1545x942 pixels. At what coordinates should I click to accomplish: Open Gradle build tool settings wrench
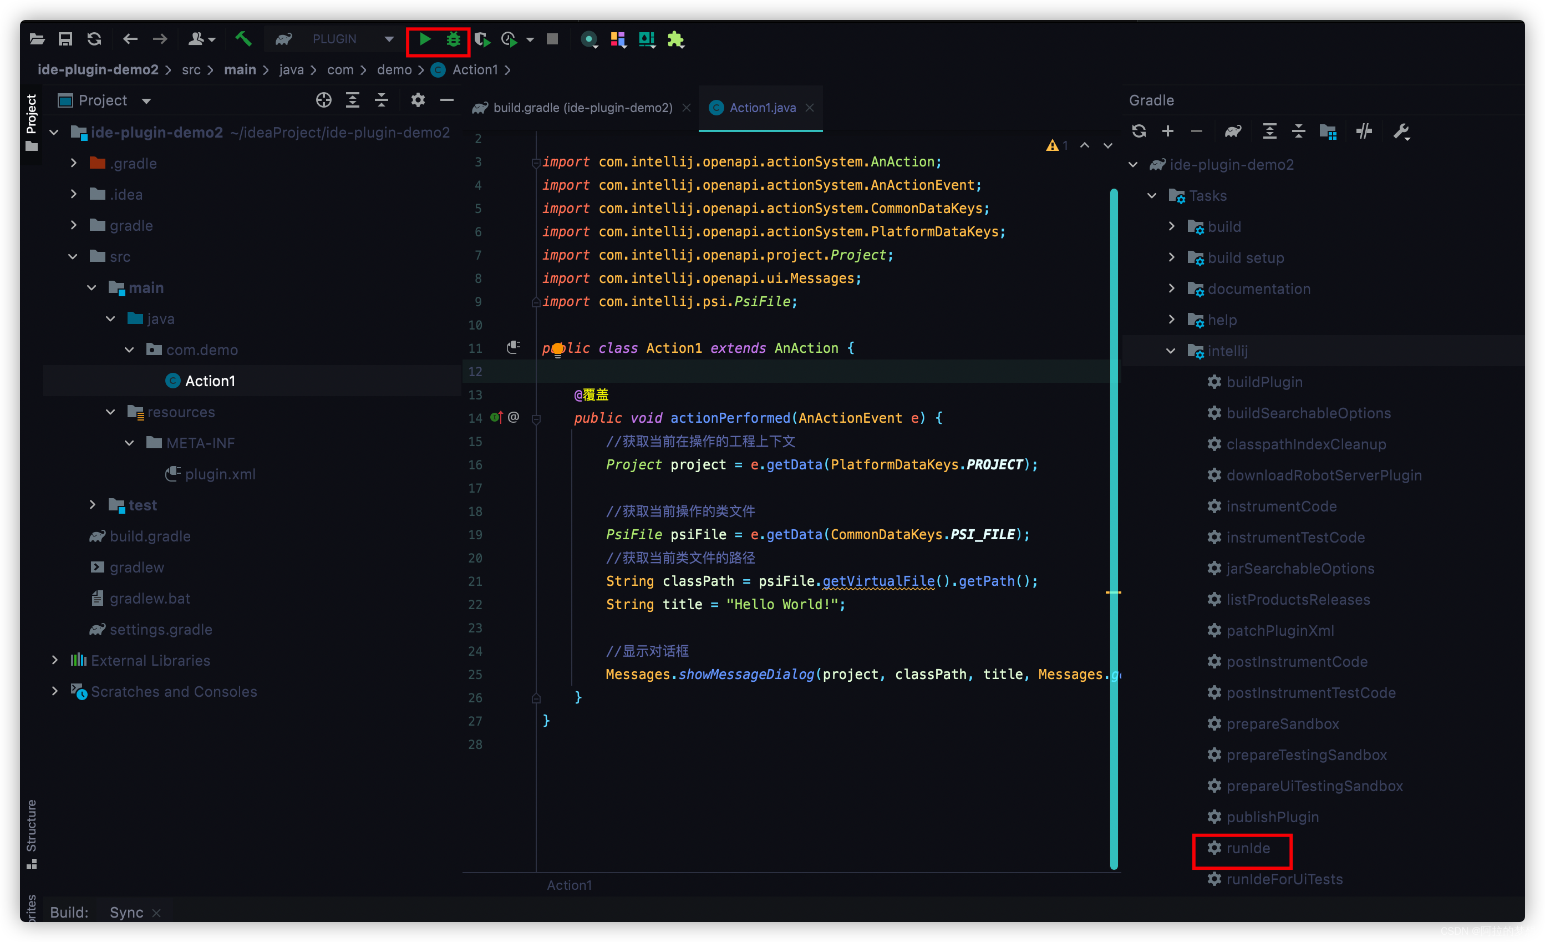(1401, 131)
